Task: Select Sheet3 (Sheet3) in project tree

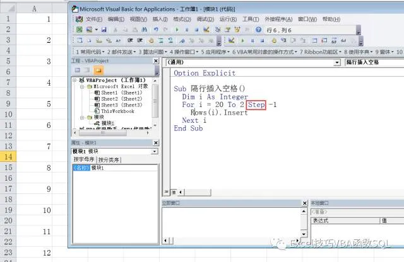Action: pyautogui.click(x=121, y=105)
